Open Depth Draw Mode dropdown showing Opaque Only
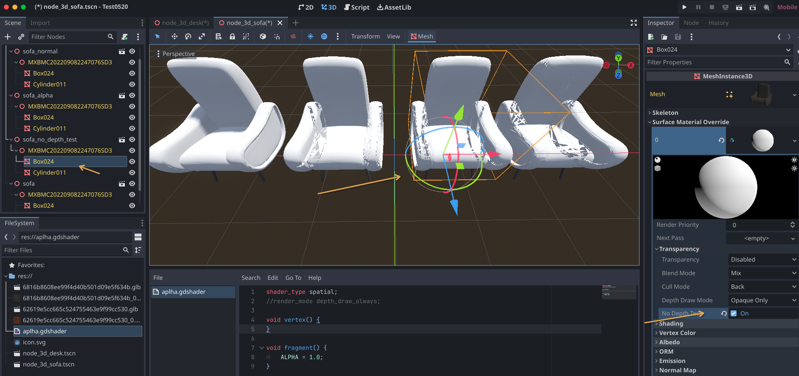Screen dimensions: 799x376 (x=763, y=300)
